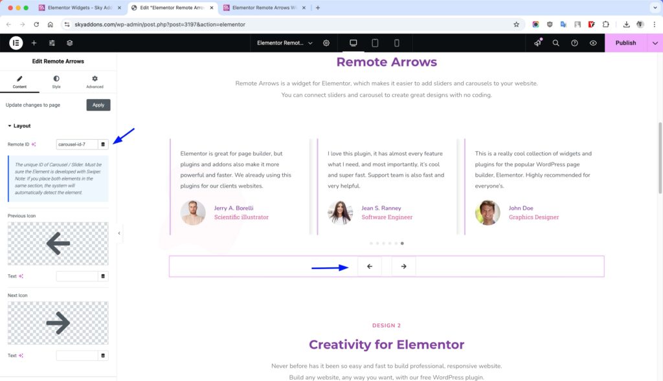Click the address bar URL
The image size is (663, 381).
(x=160, y=25)
